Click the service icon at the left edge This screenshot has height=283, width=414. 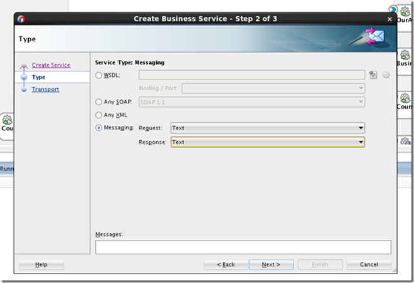pyautogui.click(x=6, y=119)
